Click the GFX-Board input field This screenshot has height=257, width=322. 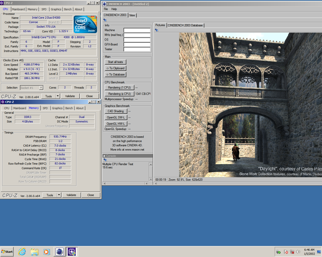coord(137,44)
